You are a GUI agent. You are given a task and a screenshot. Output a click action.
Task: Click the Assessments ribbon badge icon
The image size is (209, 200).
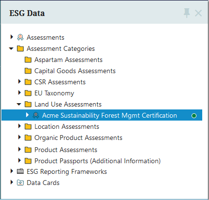20,37
